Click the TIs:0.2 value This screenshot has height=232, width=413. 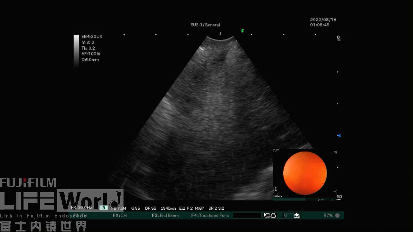(x=88, y=48)
